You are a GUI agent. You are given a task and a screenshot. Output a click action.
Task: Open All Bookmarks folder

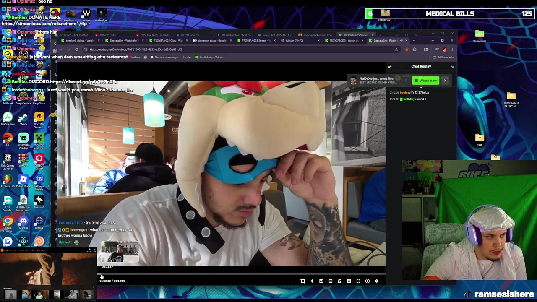443,57
